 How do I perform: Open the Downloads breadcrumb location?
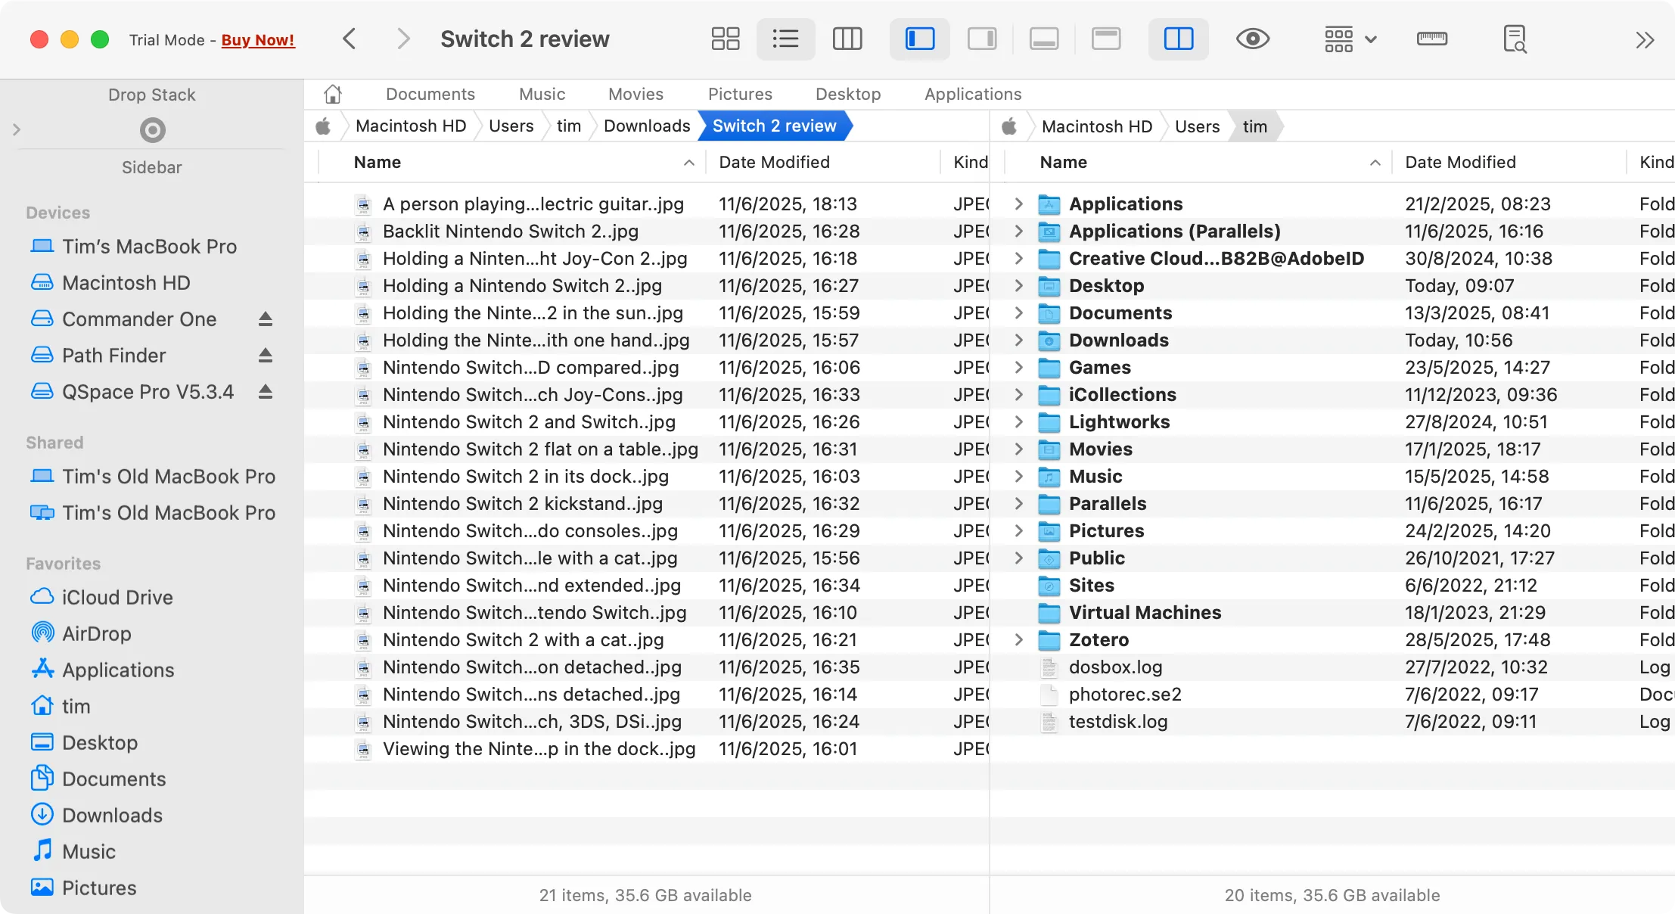[x=646, y=126]
